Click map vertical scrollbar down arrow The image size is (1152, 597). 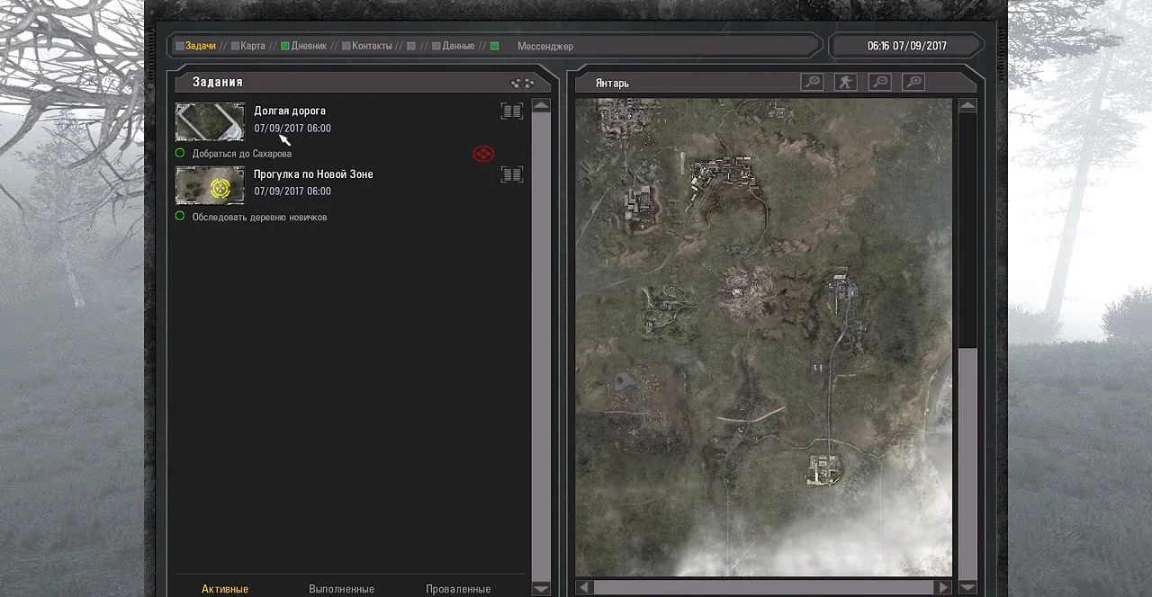(967, 587)
